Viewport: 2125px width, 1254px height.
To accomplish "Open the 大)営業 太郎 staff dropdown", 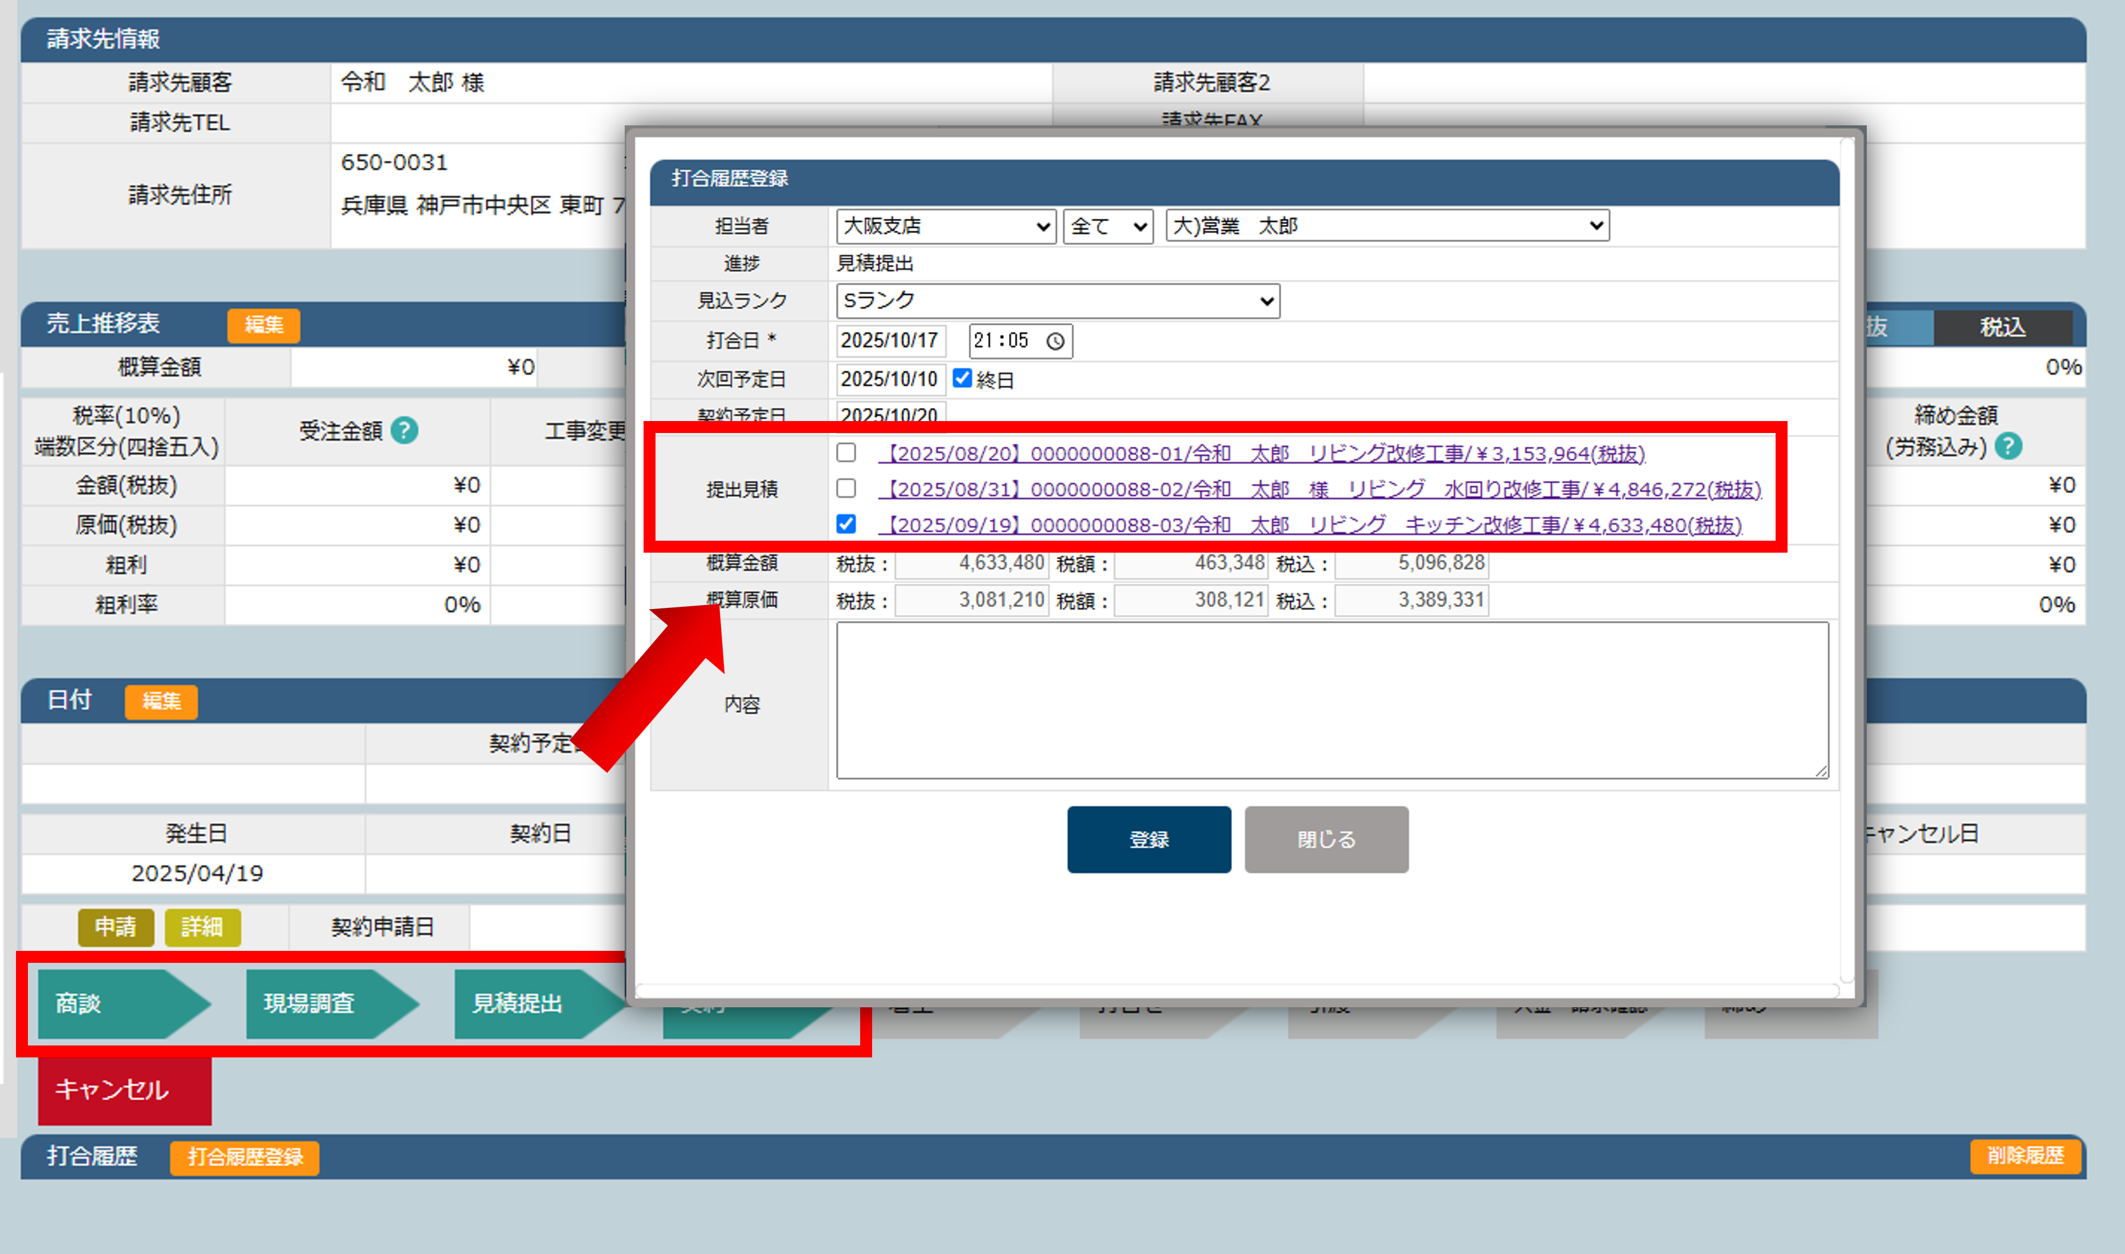I will (1387, 226).
